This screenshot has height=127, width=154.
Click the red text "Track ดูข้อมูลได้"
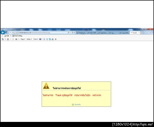64,95
